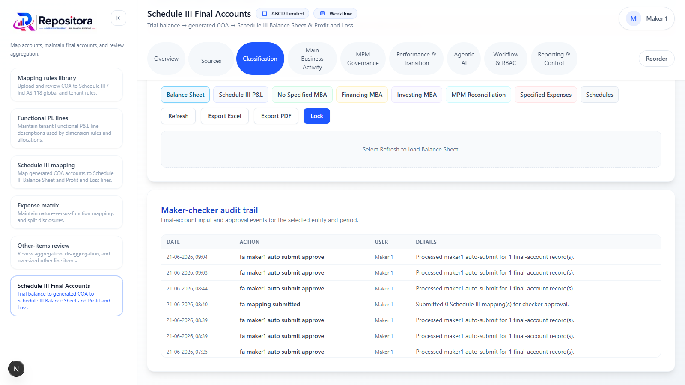Click the USER column header
Viewport: 685px width, 385px height.
[381, 242]
